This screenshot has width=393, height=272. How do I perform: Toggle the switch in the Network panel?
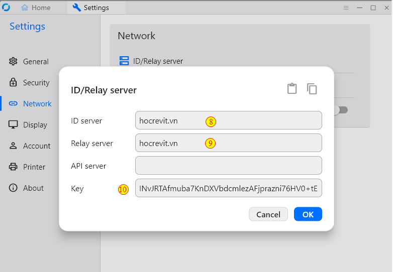[342, 110]
